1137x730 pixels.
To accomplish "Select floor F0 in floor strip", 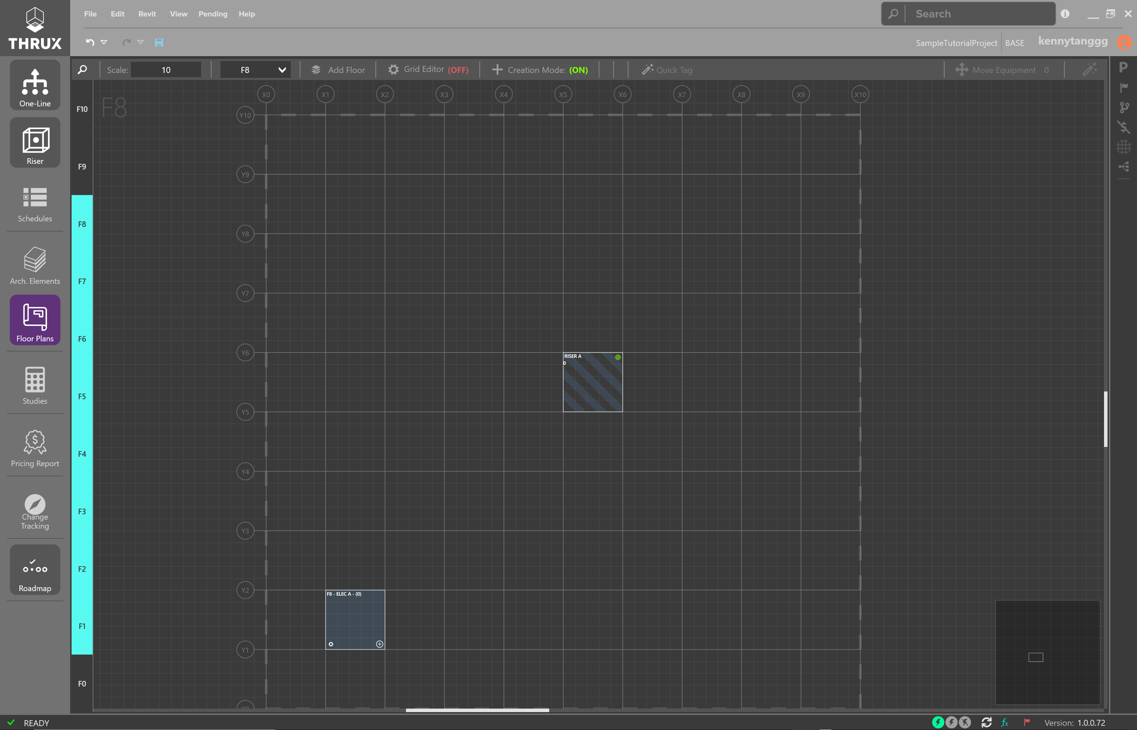I will coord(82,684).
